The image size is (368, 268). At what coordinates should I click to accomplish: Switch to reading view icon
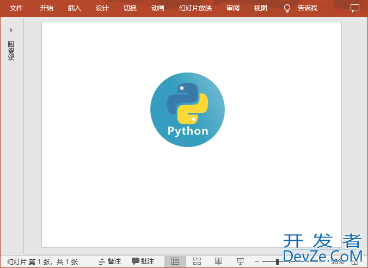(x=218, y=261)
